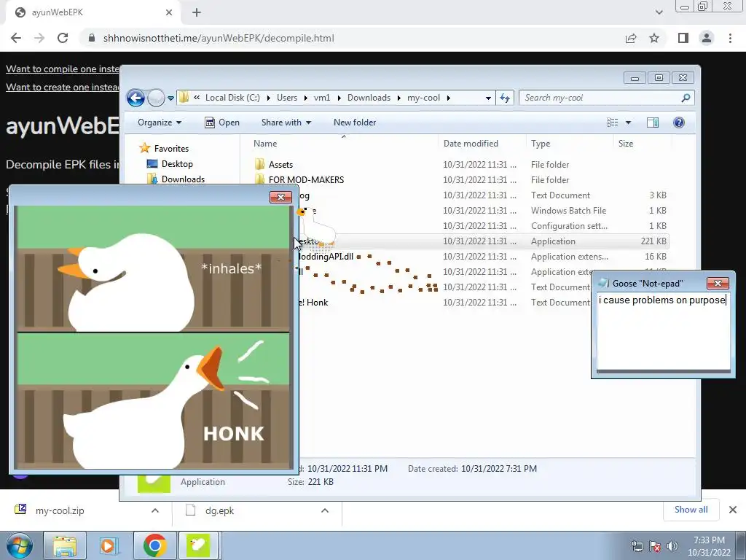Open Chrome profile avatar

[707, 38]
